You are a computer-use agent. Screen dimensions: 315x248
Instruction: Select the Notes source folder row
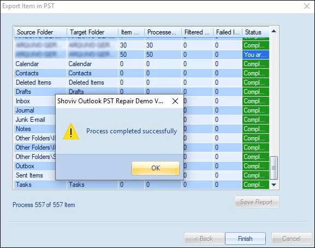pos(34,129)
